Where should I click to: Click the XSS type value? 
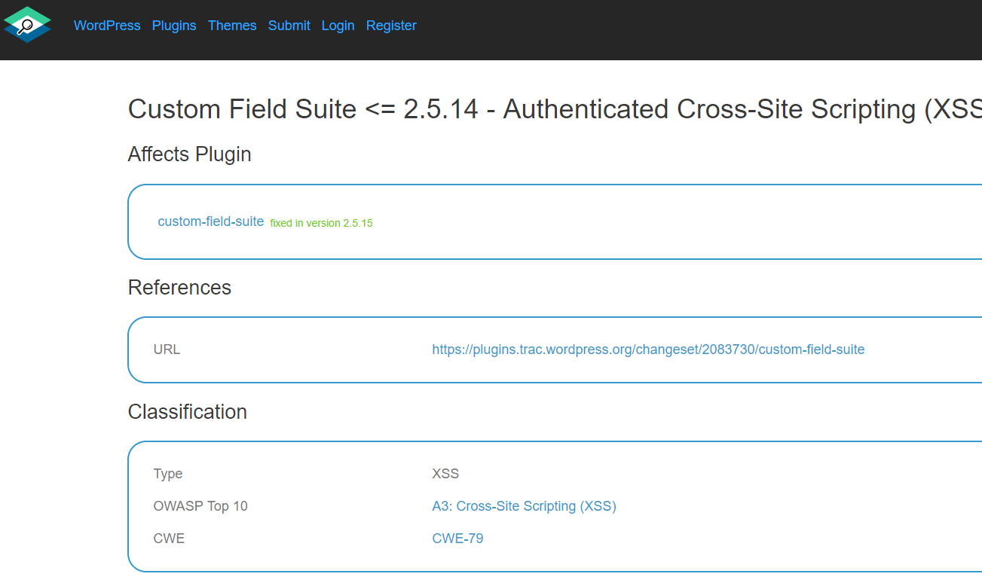[445, 474]
